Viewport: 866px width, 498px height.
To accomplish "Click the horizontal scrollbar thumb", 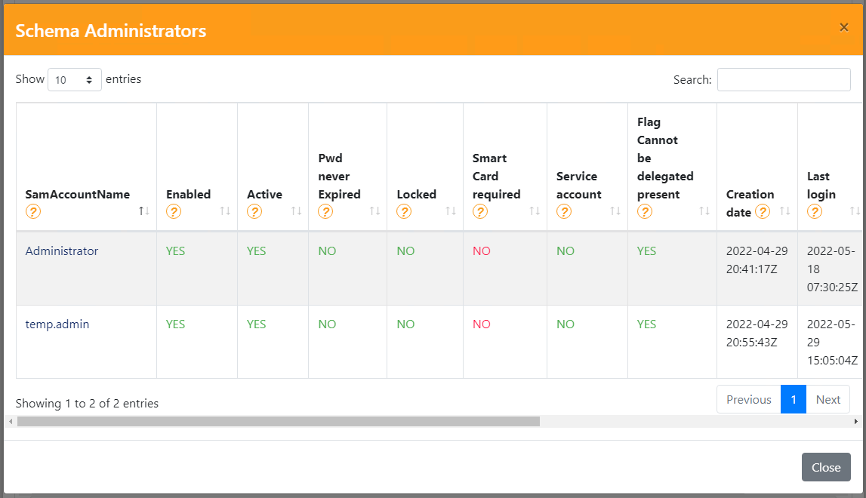I will pyautogui.click(x=278, y=421).
